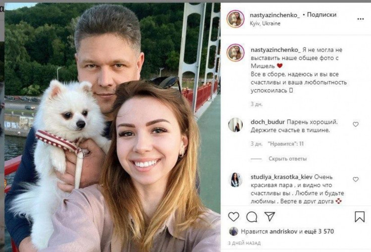Like the studiya_krasotka_kiev comment

pyautogui.click(x=356, y=179)
